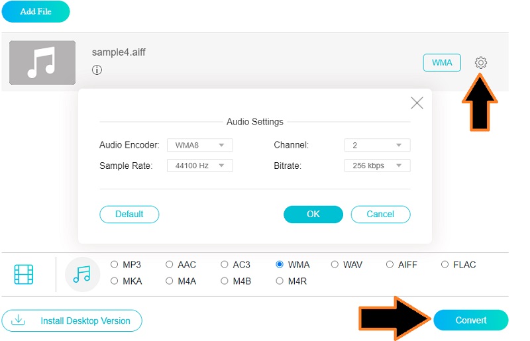Pick the M4R format option

281,281
